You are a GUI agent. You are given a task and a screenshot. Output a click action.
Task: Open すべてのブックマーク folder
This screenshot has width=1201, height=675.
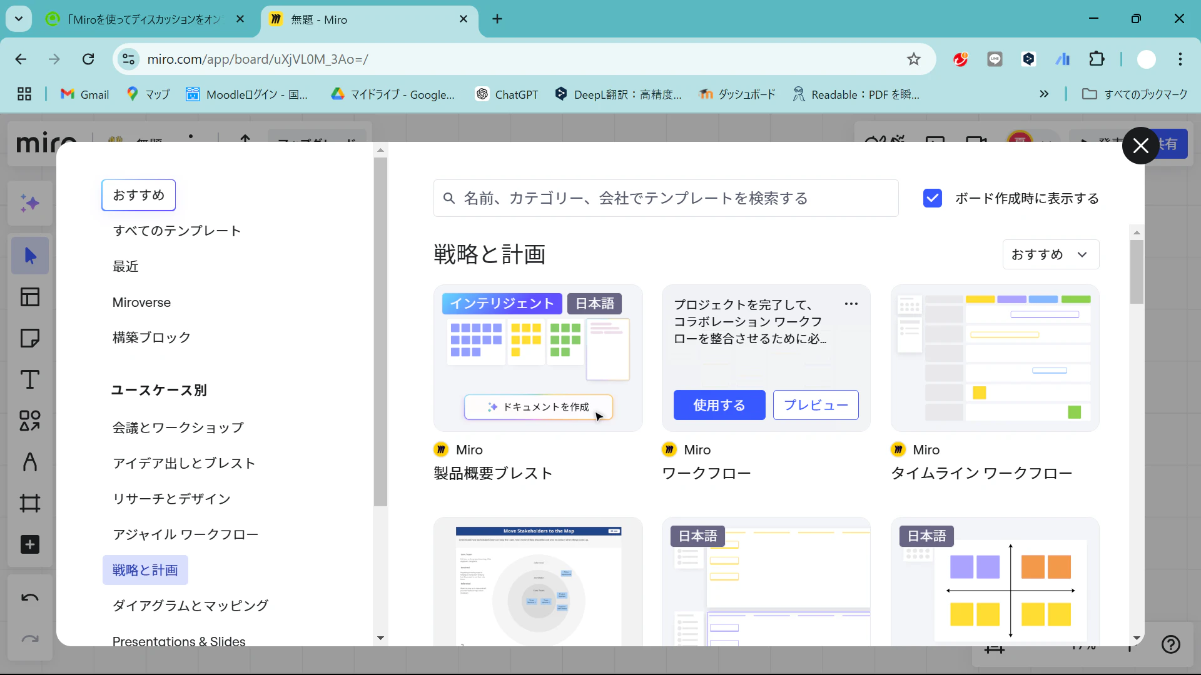point(1135,94)
